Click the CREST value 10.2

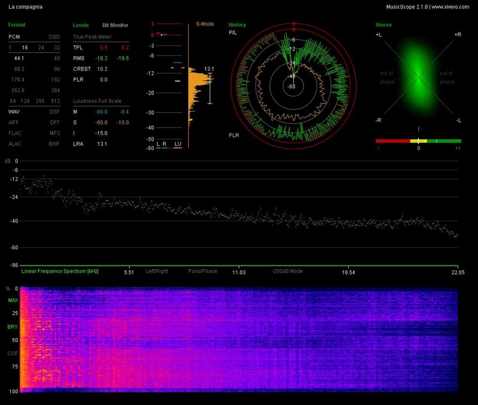click(x=102, y=69)
